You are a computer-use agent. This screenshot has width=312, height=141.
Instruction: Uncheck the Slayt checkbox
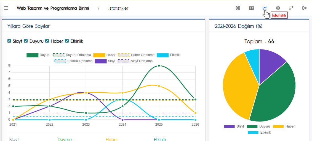pos(9,41)
